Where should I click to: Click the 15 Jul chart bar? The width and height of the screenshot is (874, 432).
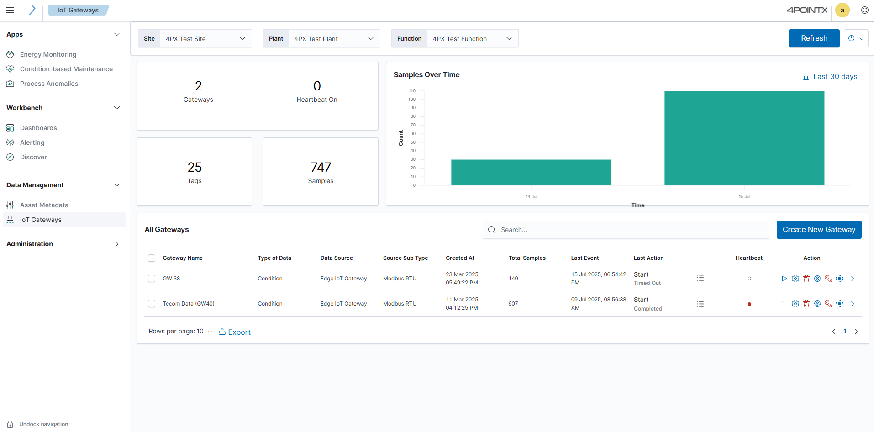(x=744, y=138)
